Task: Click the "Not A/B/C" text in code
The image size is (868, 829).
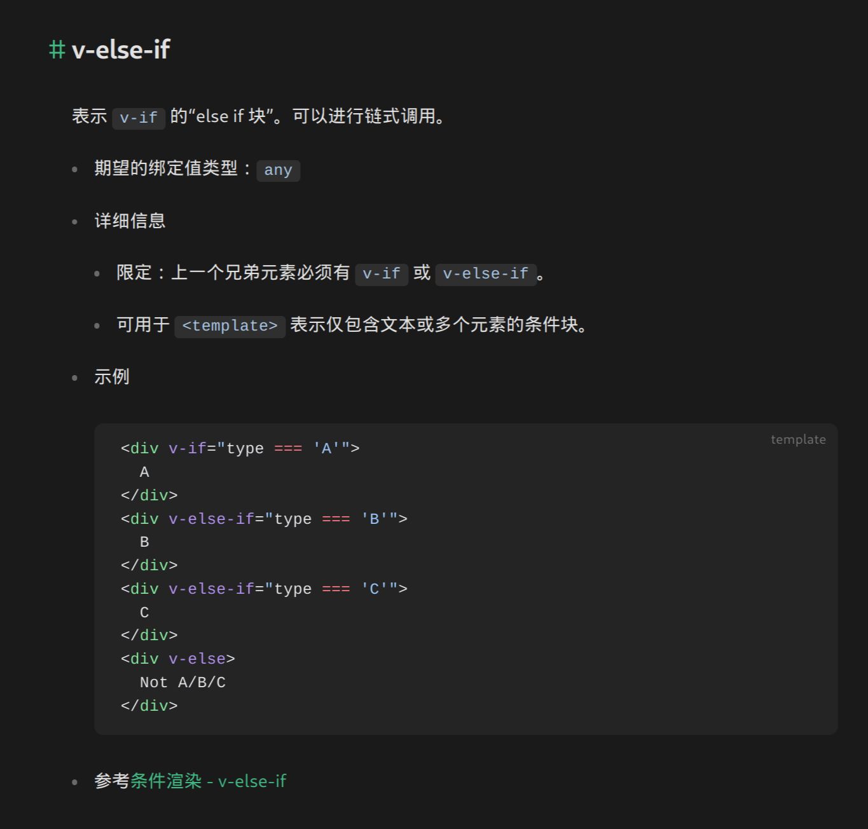Action: (x=183, y=683)
